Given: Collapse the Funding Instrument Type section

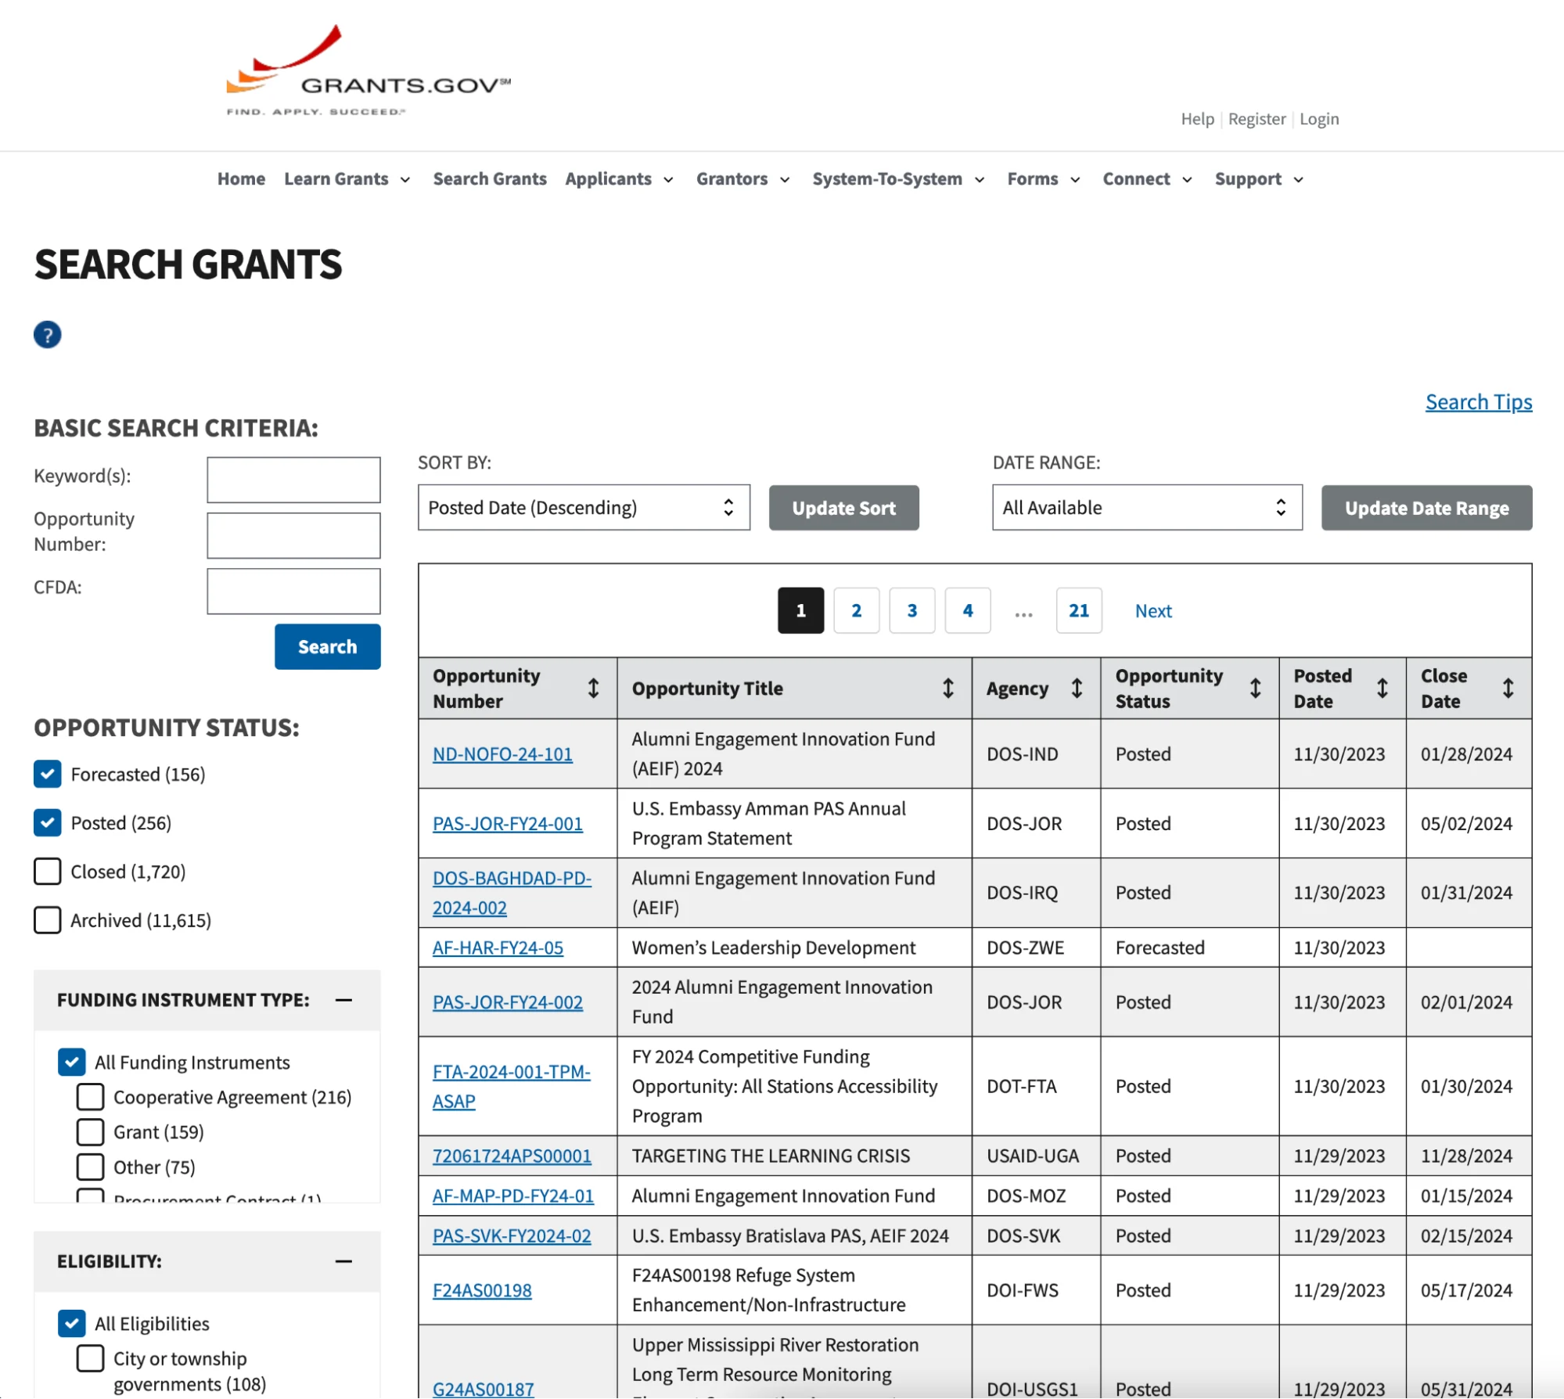Looking at the screenshot, I should (x=343, y=999).
